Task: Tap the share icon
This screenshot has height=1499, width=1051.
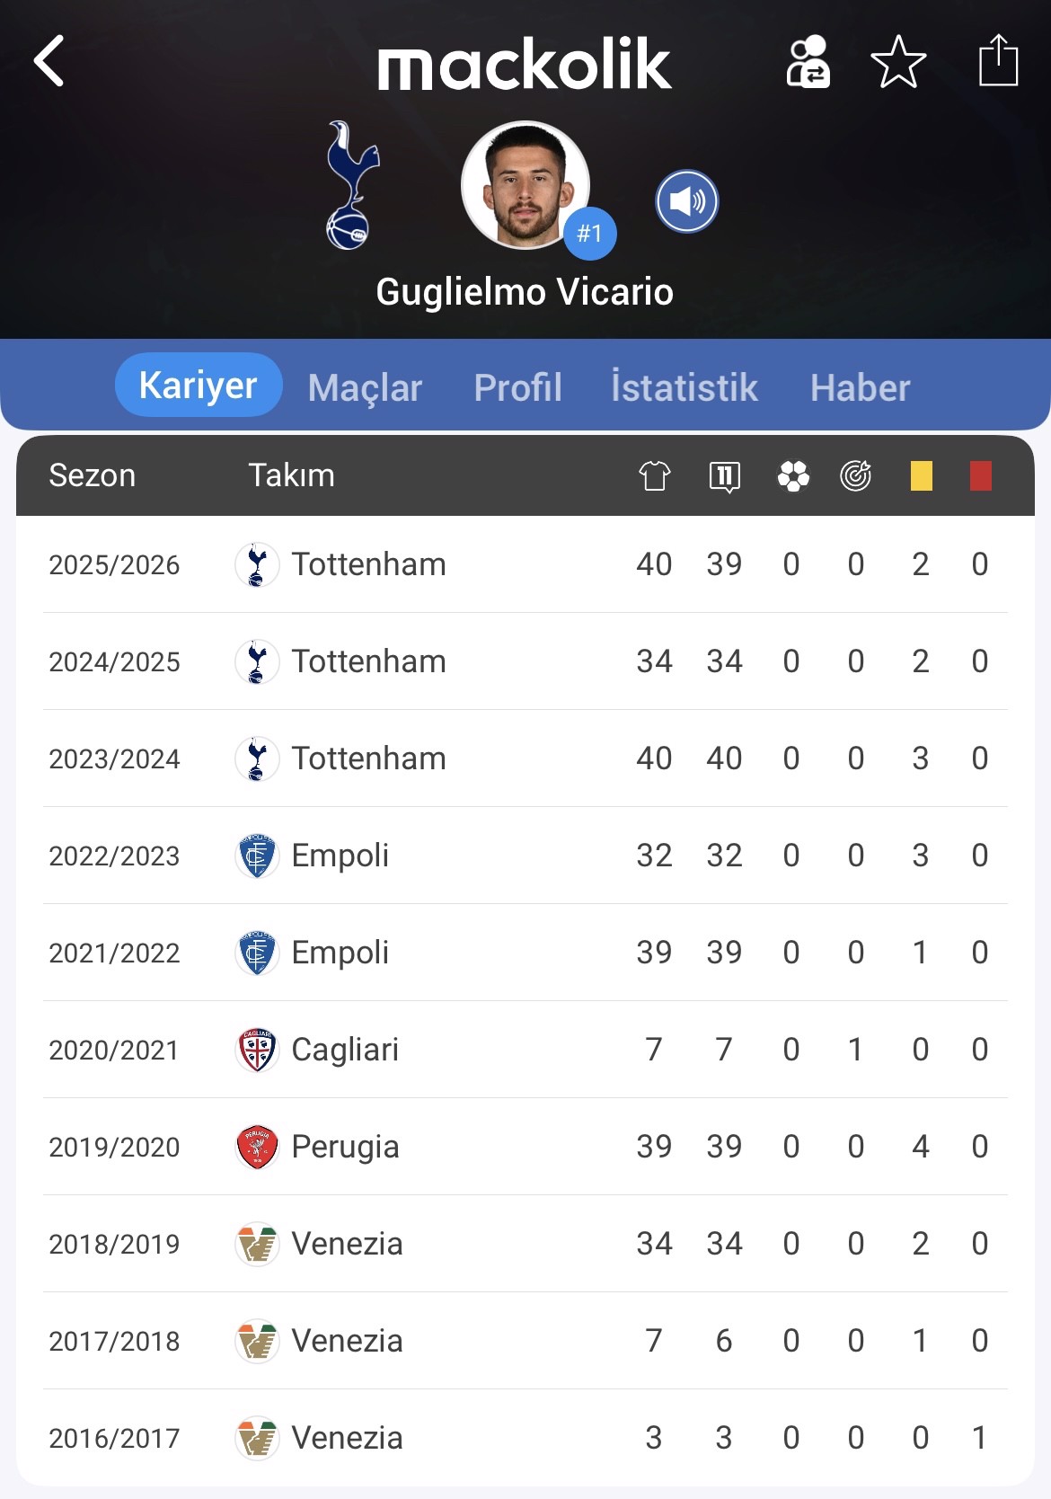Action: [998, 61]
